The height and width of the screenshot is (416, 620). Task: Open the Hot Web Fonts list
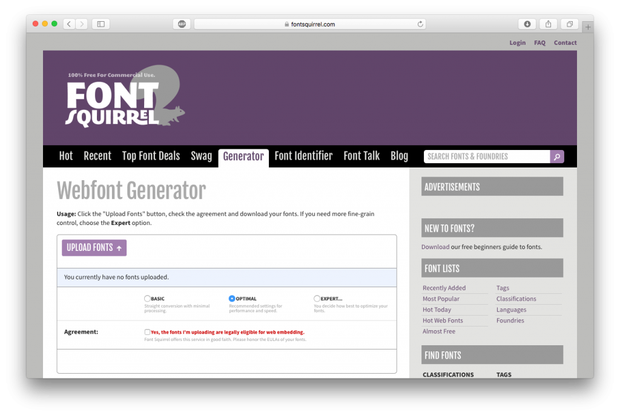(443, 320)
